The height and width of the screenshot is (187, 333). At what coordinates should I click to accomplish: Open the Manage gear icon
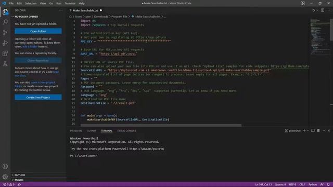coord(5,177)
